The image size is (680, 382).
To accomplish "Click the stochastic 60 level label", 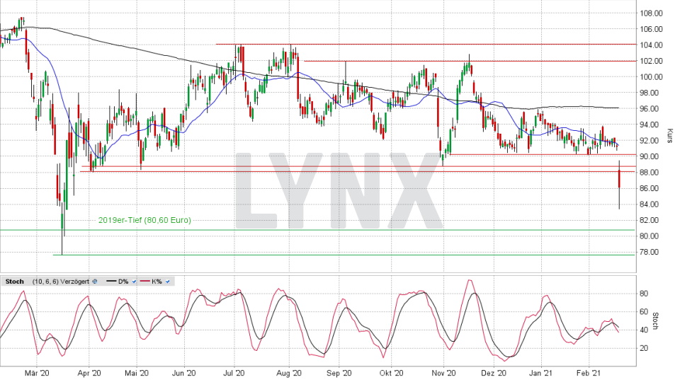I will (x=644, y=312).
